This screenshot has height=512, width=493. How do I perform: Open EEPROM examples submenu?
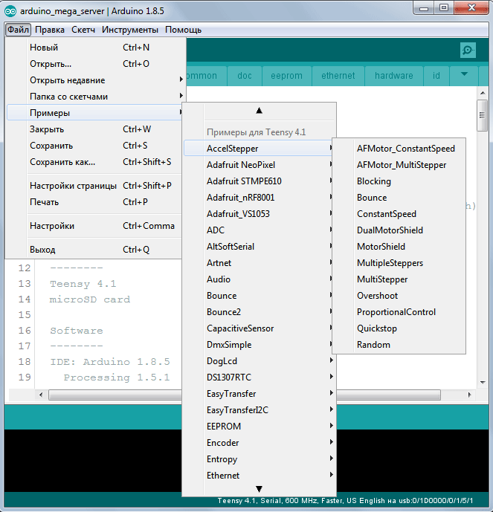pyautogui.click(x=259, y=427)
